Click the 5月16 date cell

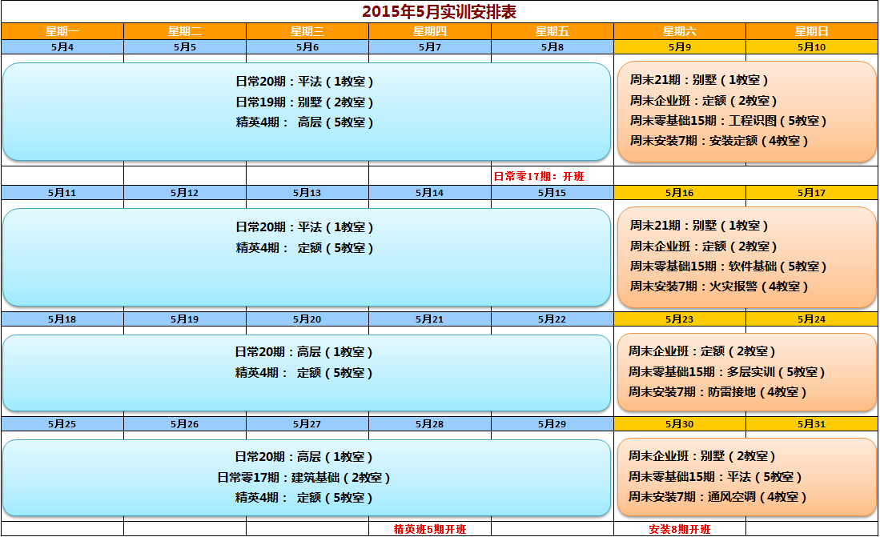coord(679,193)
